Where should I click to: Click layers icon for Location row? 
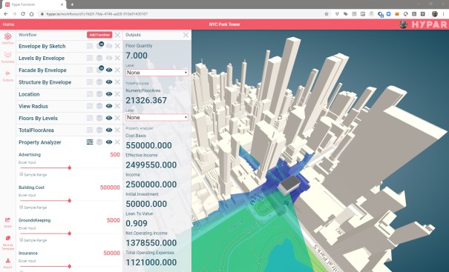[x=99, y=94]
